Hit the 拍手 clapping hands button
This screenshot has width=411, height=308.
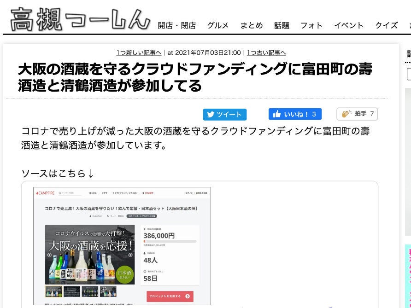tap(357, 114)
